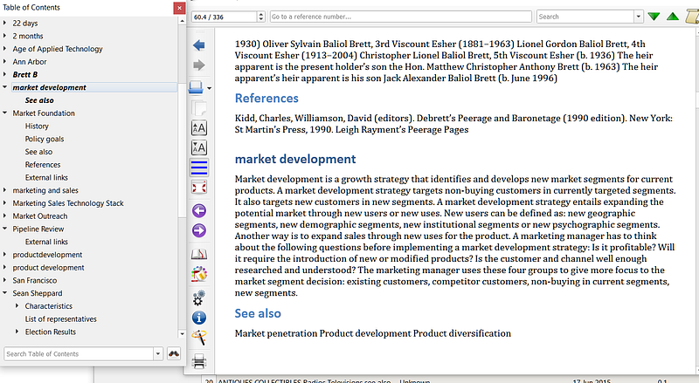Jump to marketing and sales chapter
699x383 pixels.
coord(45,190)
